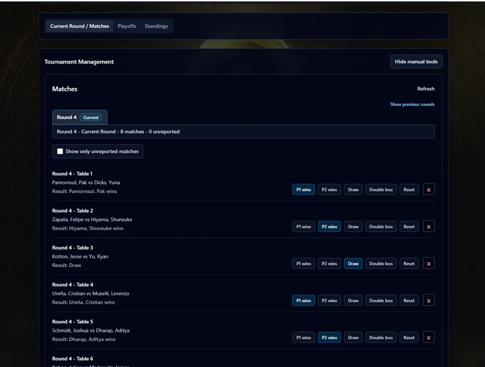Click the round summary '8 matches - 0 unreported'
485x367 pixels.
(x=150, y=131)
